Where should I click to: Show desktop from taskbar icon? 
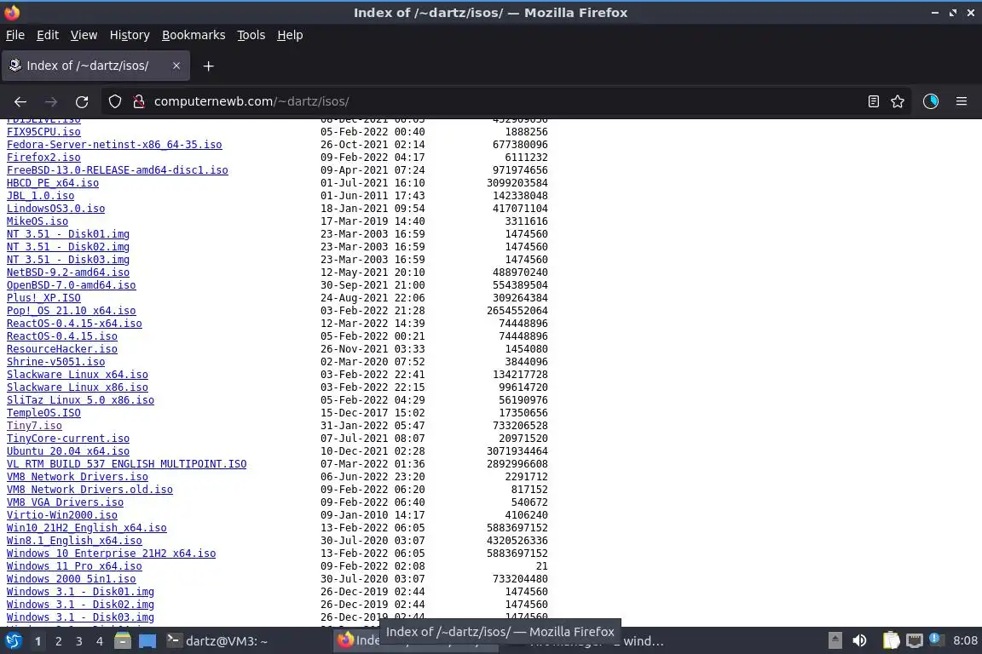tap(147, 641)
